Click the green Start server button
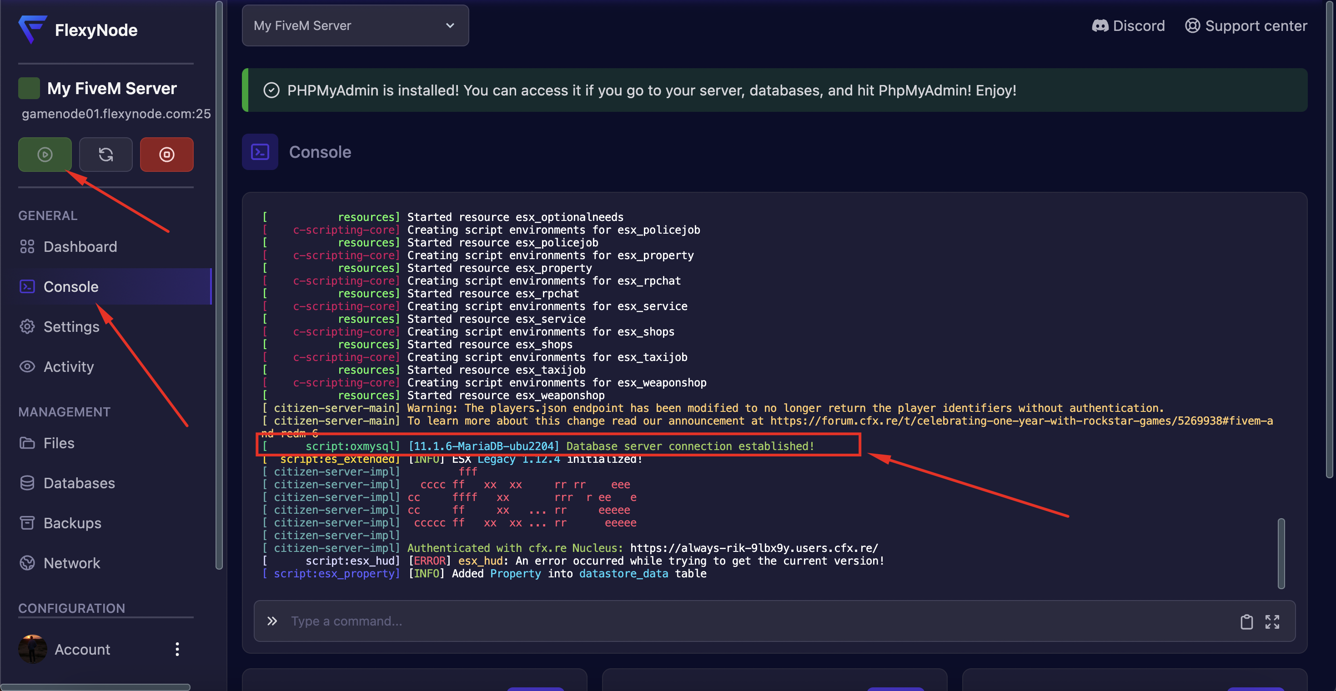Viewport: 1336px width, 691px height. pos(45,155)
